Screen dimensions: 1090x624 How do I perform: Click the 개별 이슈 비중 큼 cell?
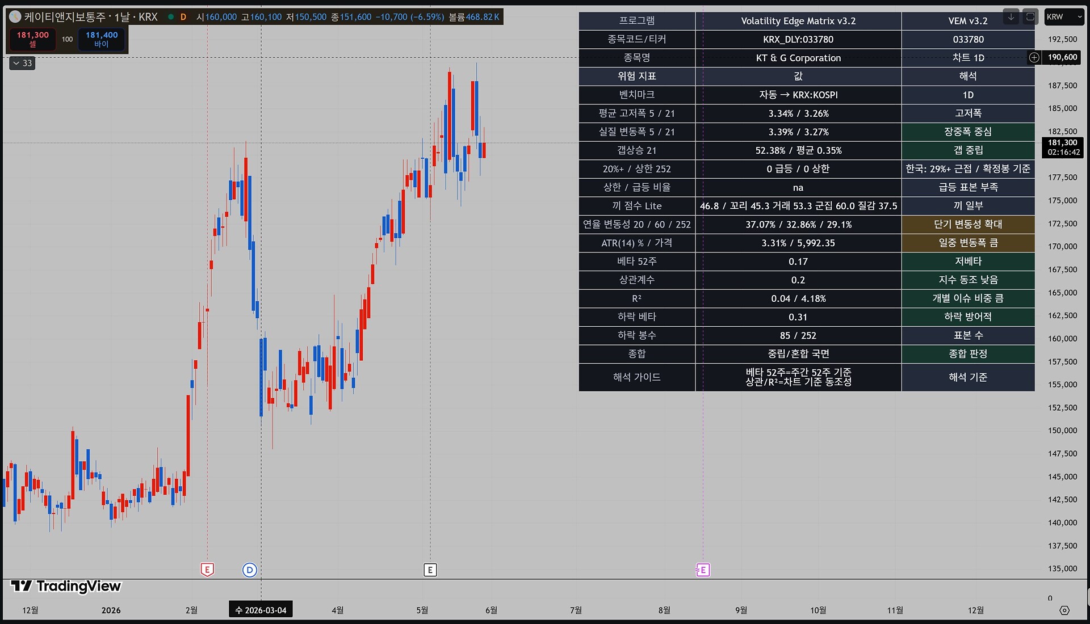click(968, 298)
